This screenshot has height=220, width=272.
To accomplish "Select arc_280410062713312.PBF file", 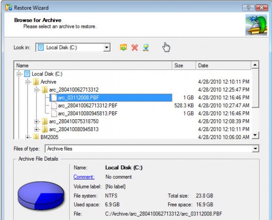I will (x=88, y=105).
